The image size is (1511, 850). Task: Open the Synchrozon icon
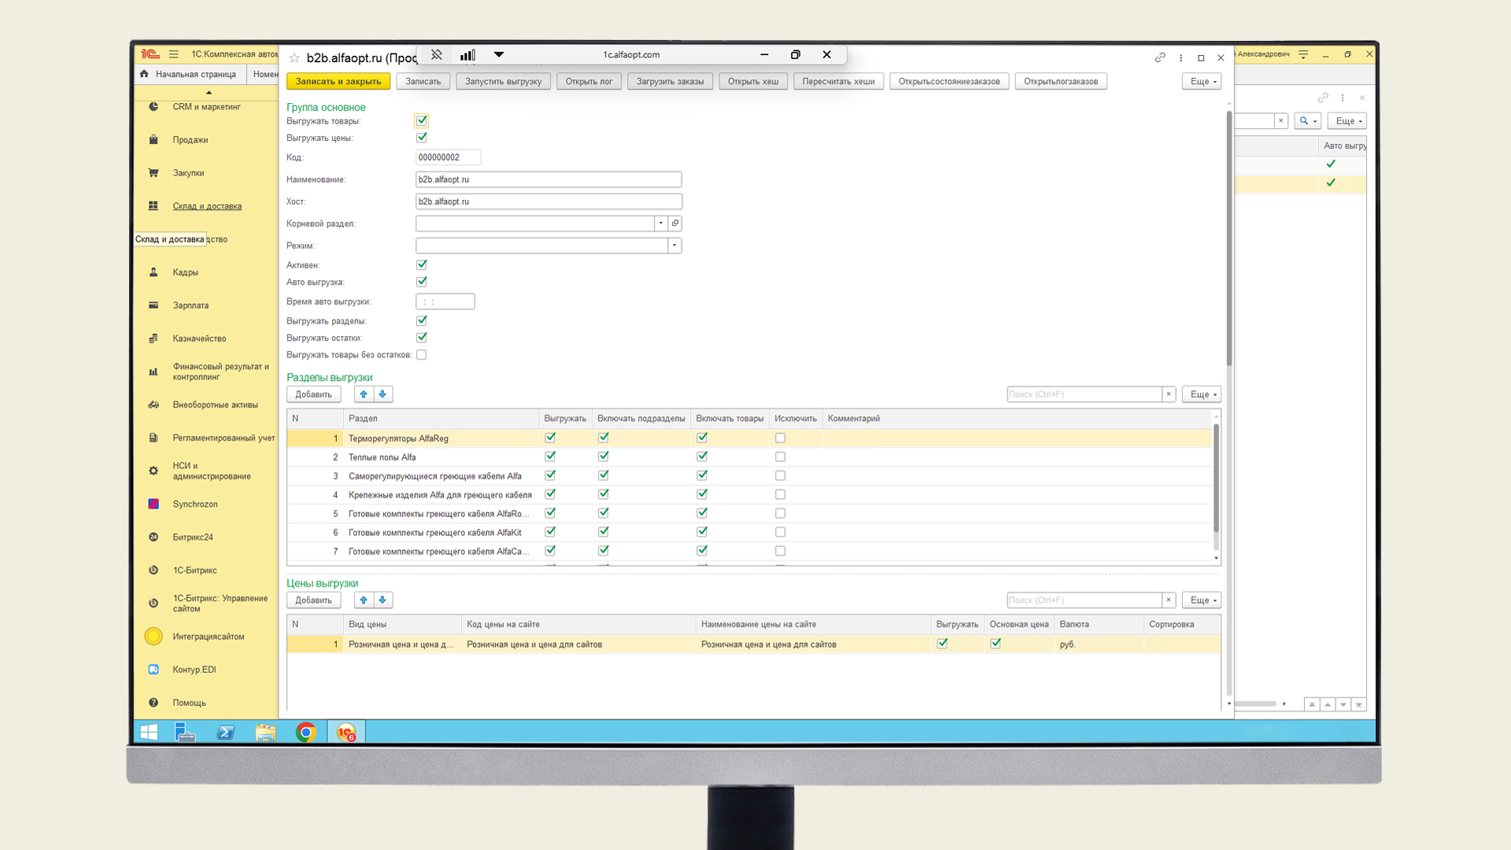pyautogui.click(x=153, y=504)
